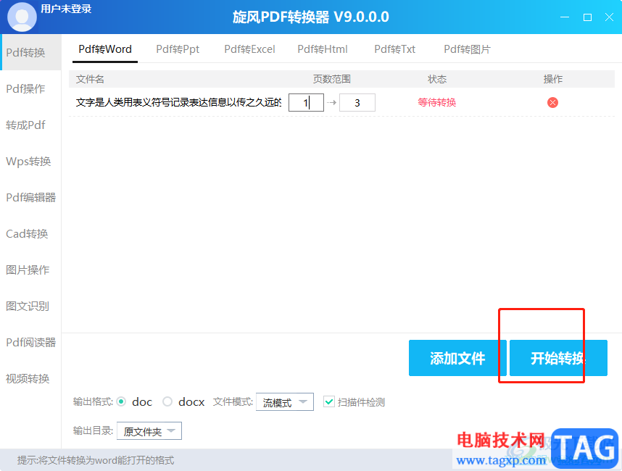Open the Pdf编辑器 sidebar section
The image size is (622, 471).
(x=30, y=197)
